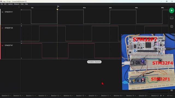This screenshot has height=98, width=175.
Task: Open the hamburger menu icon at lower right
Action: click(172, 90)
